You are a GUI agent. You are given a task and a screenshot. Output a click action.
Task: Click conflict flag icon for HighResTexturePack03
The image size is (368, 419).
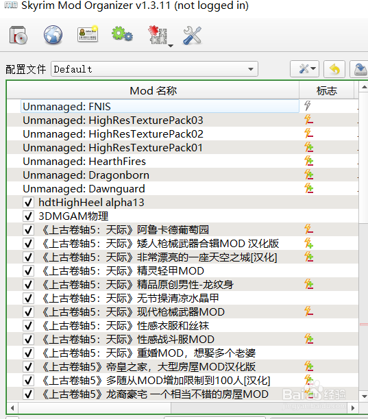click(308, 119)
